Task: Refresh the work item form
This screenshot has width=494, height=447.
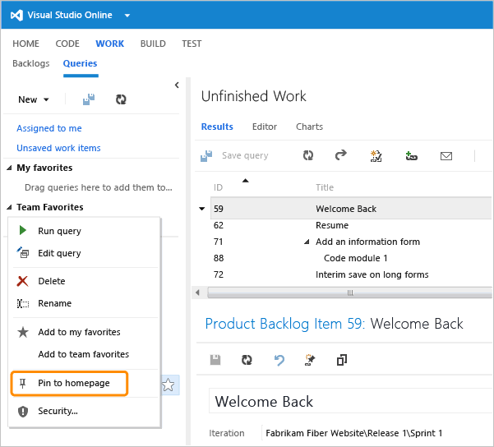Action: tap(247, 360)
